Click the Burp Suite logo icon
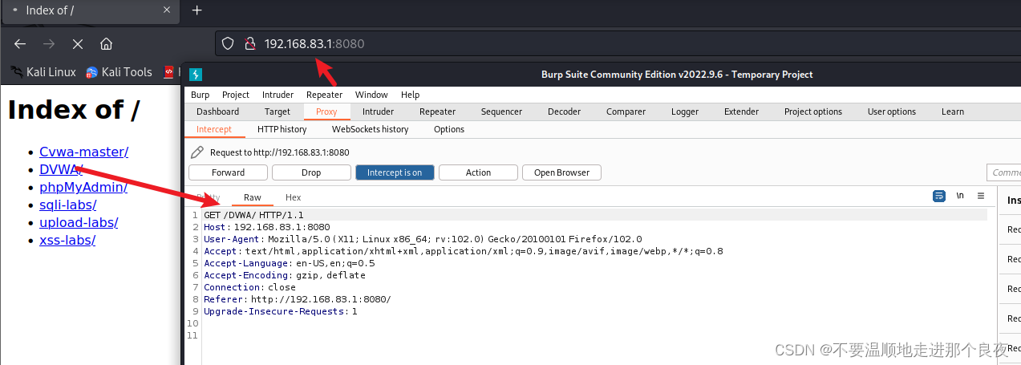Image resolution: width=1021 pixels, height=365 pixels. 195,75
